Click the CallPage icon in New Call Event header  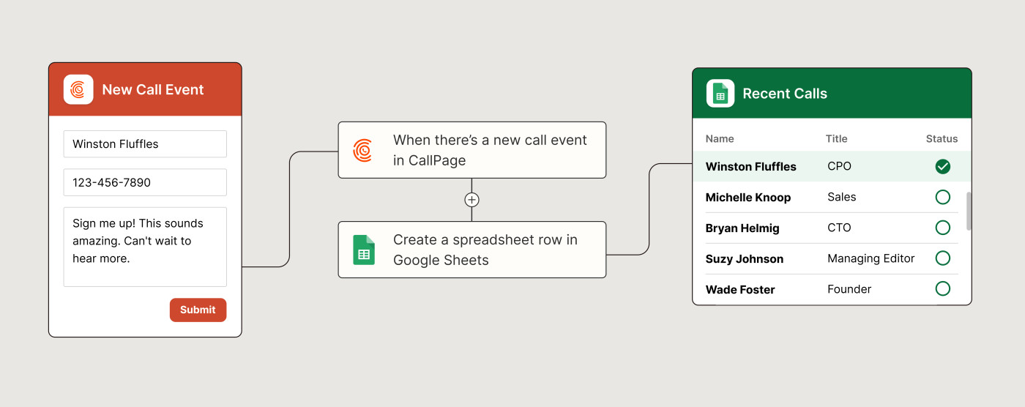[78, 89]
